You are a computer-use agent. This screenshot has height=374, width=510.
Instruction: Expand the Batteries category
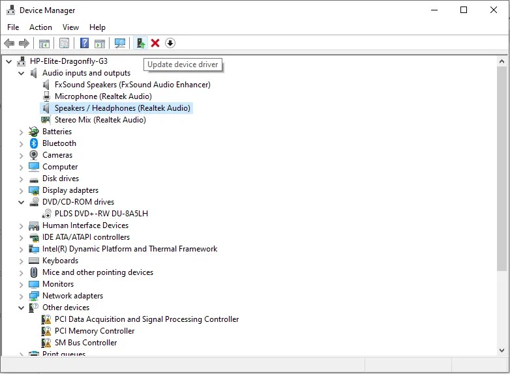(21, 132)
